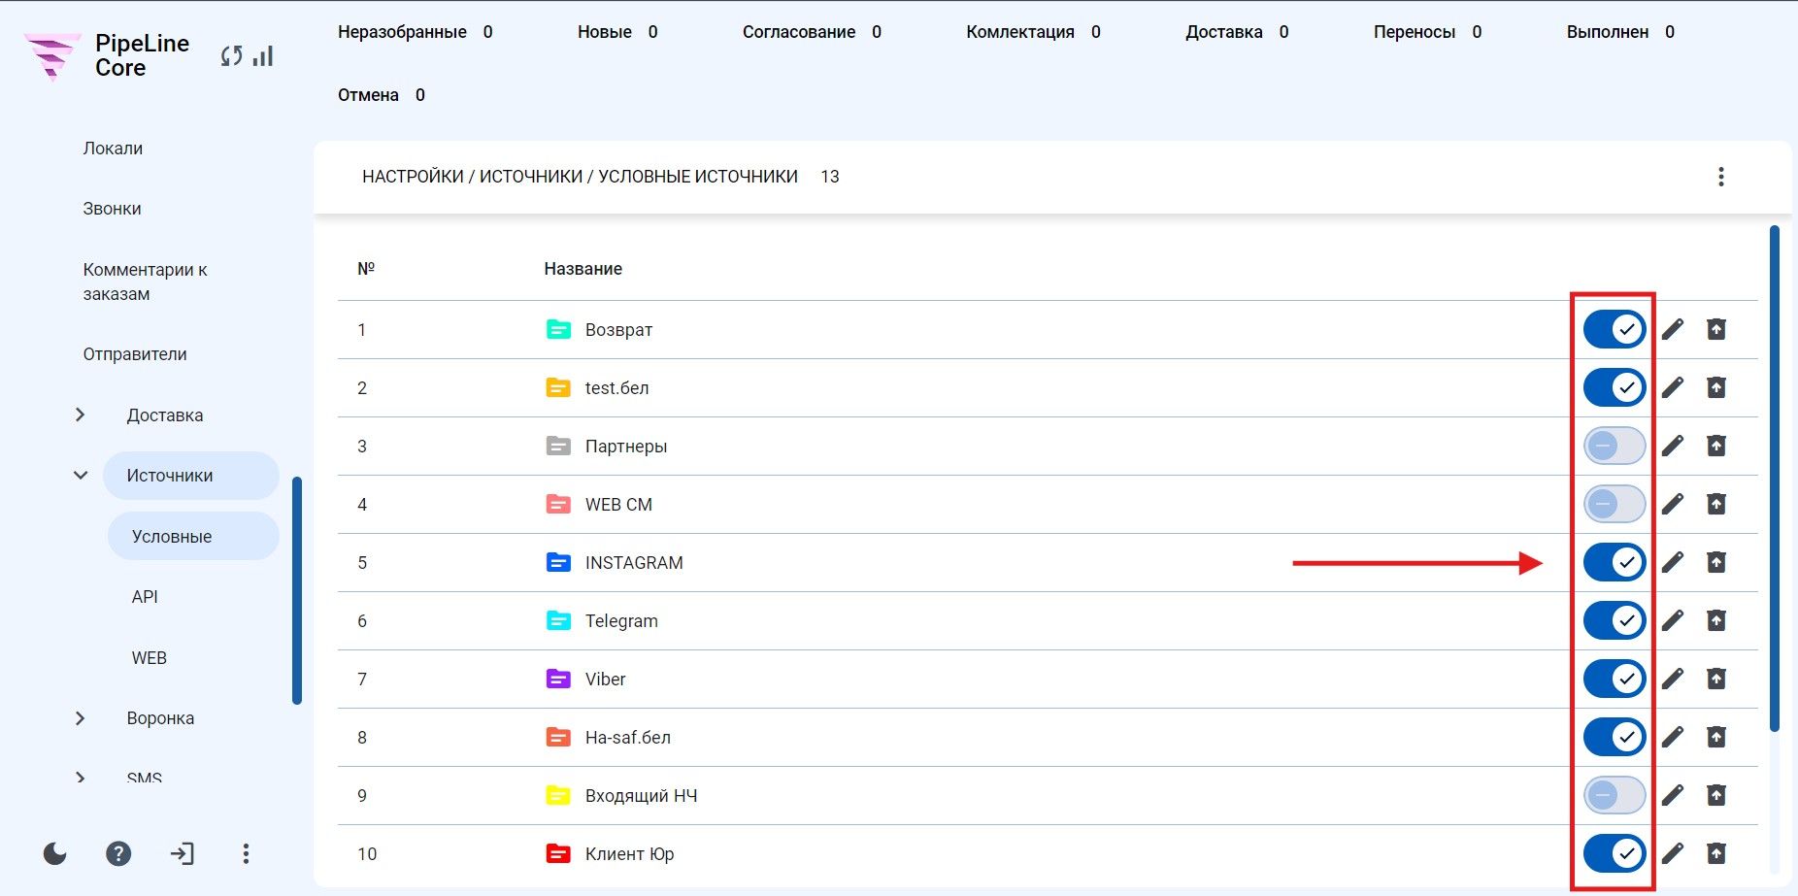Image resolution: width=1798 pixels, height=896 pixels.
Task: Delete the Telegram source
Action: (x=1716, y=621)
